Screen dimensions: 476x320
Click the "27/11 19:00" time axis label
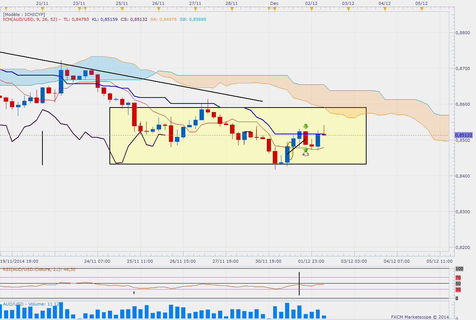[x=226, y=261]
